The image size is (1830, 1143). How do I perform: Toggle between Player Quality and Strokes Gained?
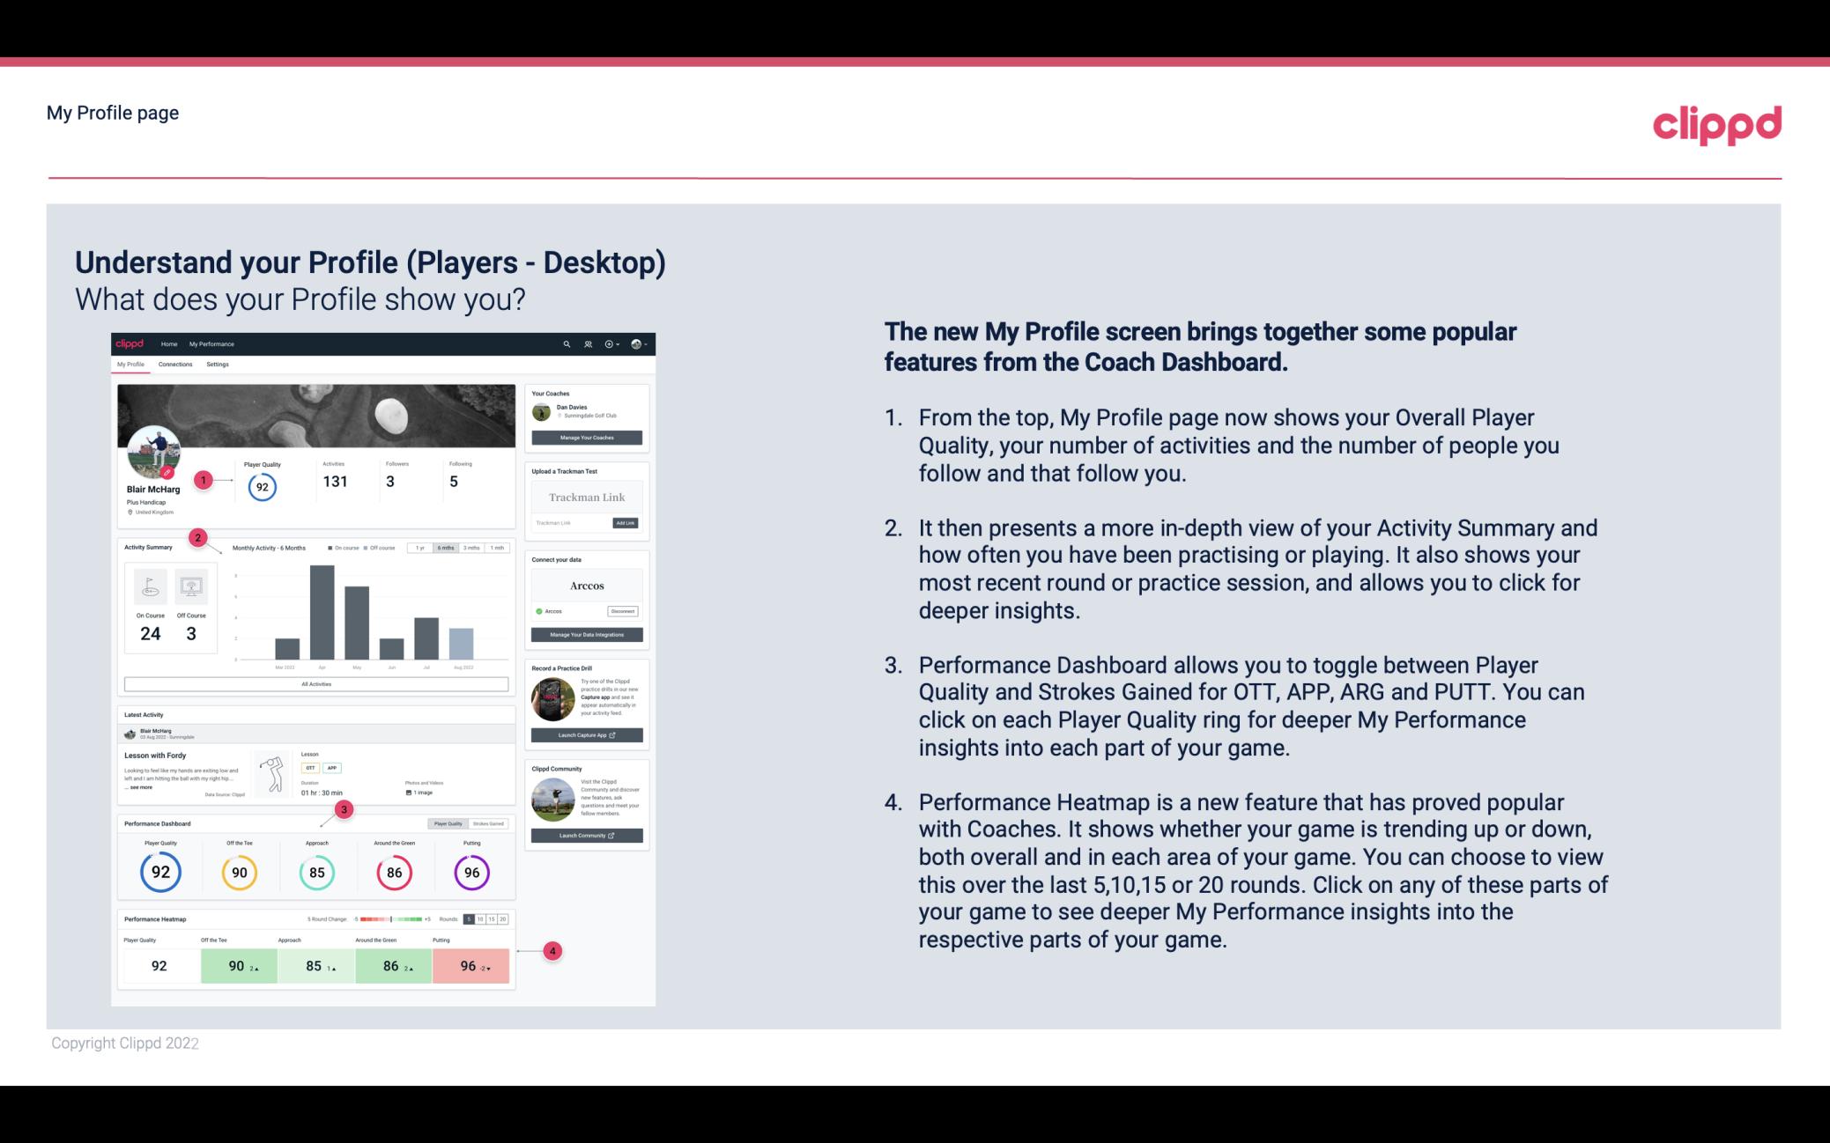tap(468, 824)
